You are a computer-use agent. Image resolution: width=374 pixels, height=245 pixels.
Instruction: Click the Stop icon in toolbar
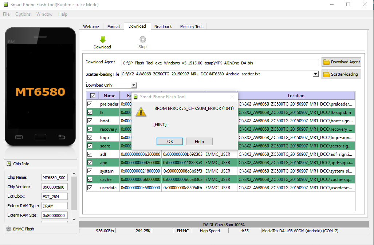point(142,39)
